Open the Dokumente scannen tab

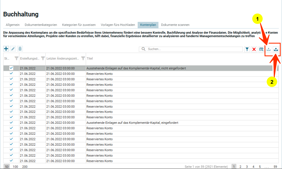click(175, 25)
